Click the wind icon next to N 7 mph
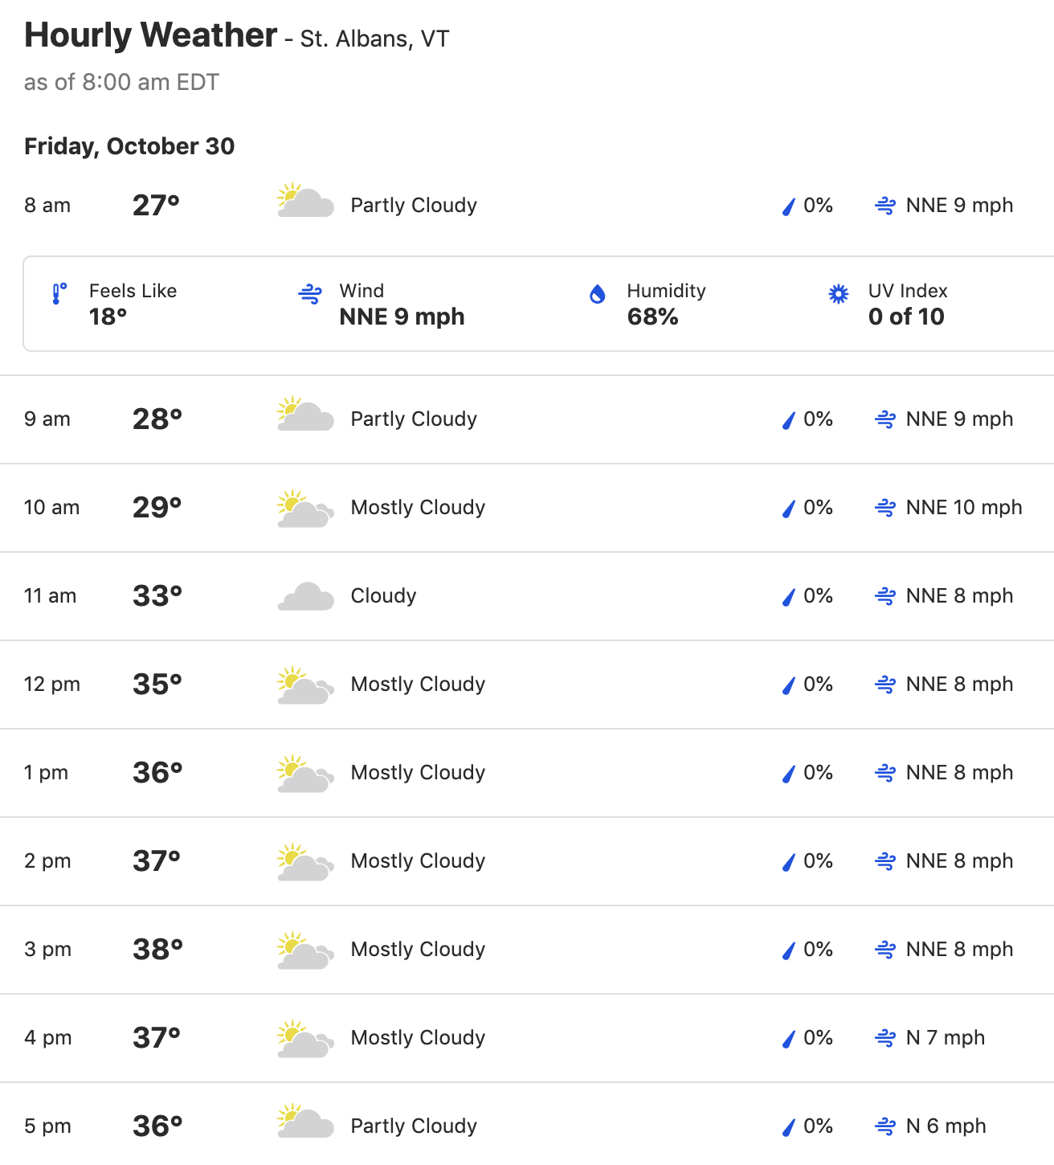Image resolution: width=1054 pixels, height=1165 pixels. (x=884, y=1038)
